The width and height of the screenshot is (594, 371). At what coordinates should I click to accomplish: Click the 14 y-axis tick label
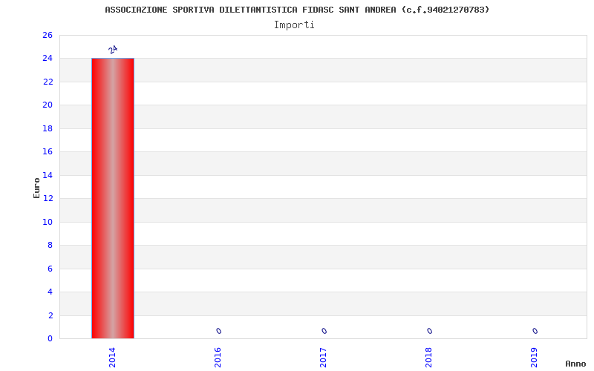(48, 175)
